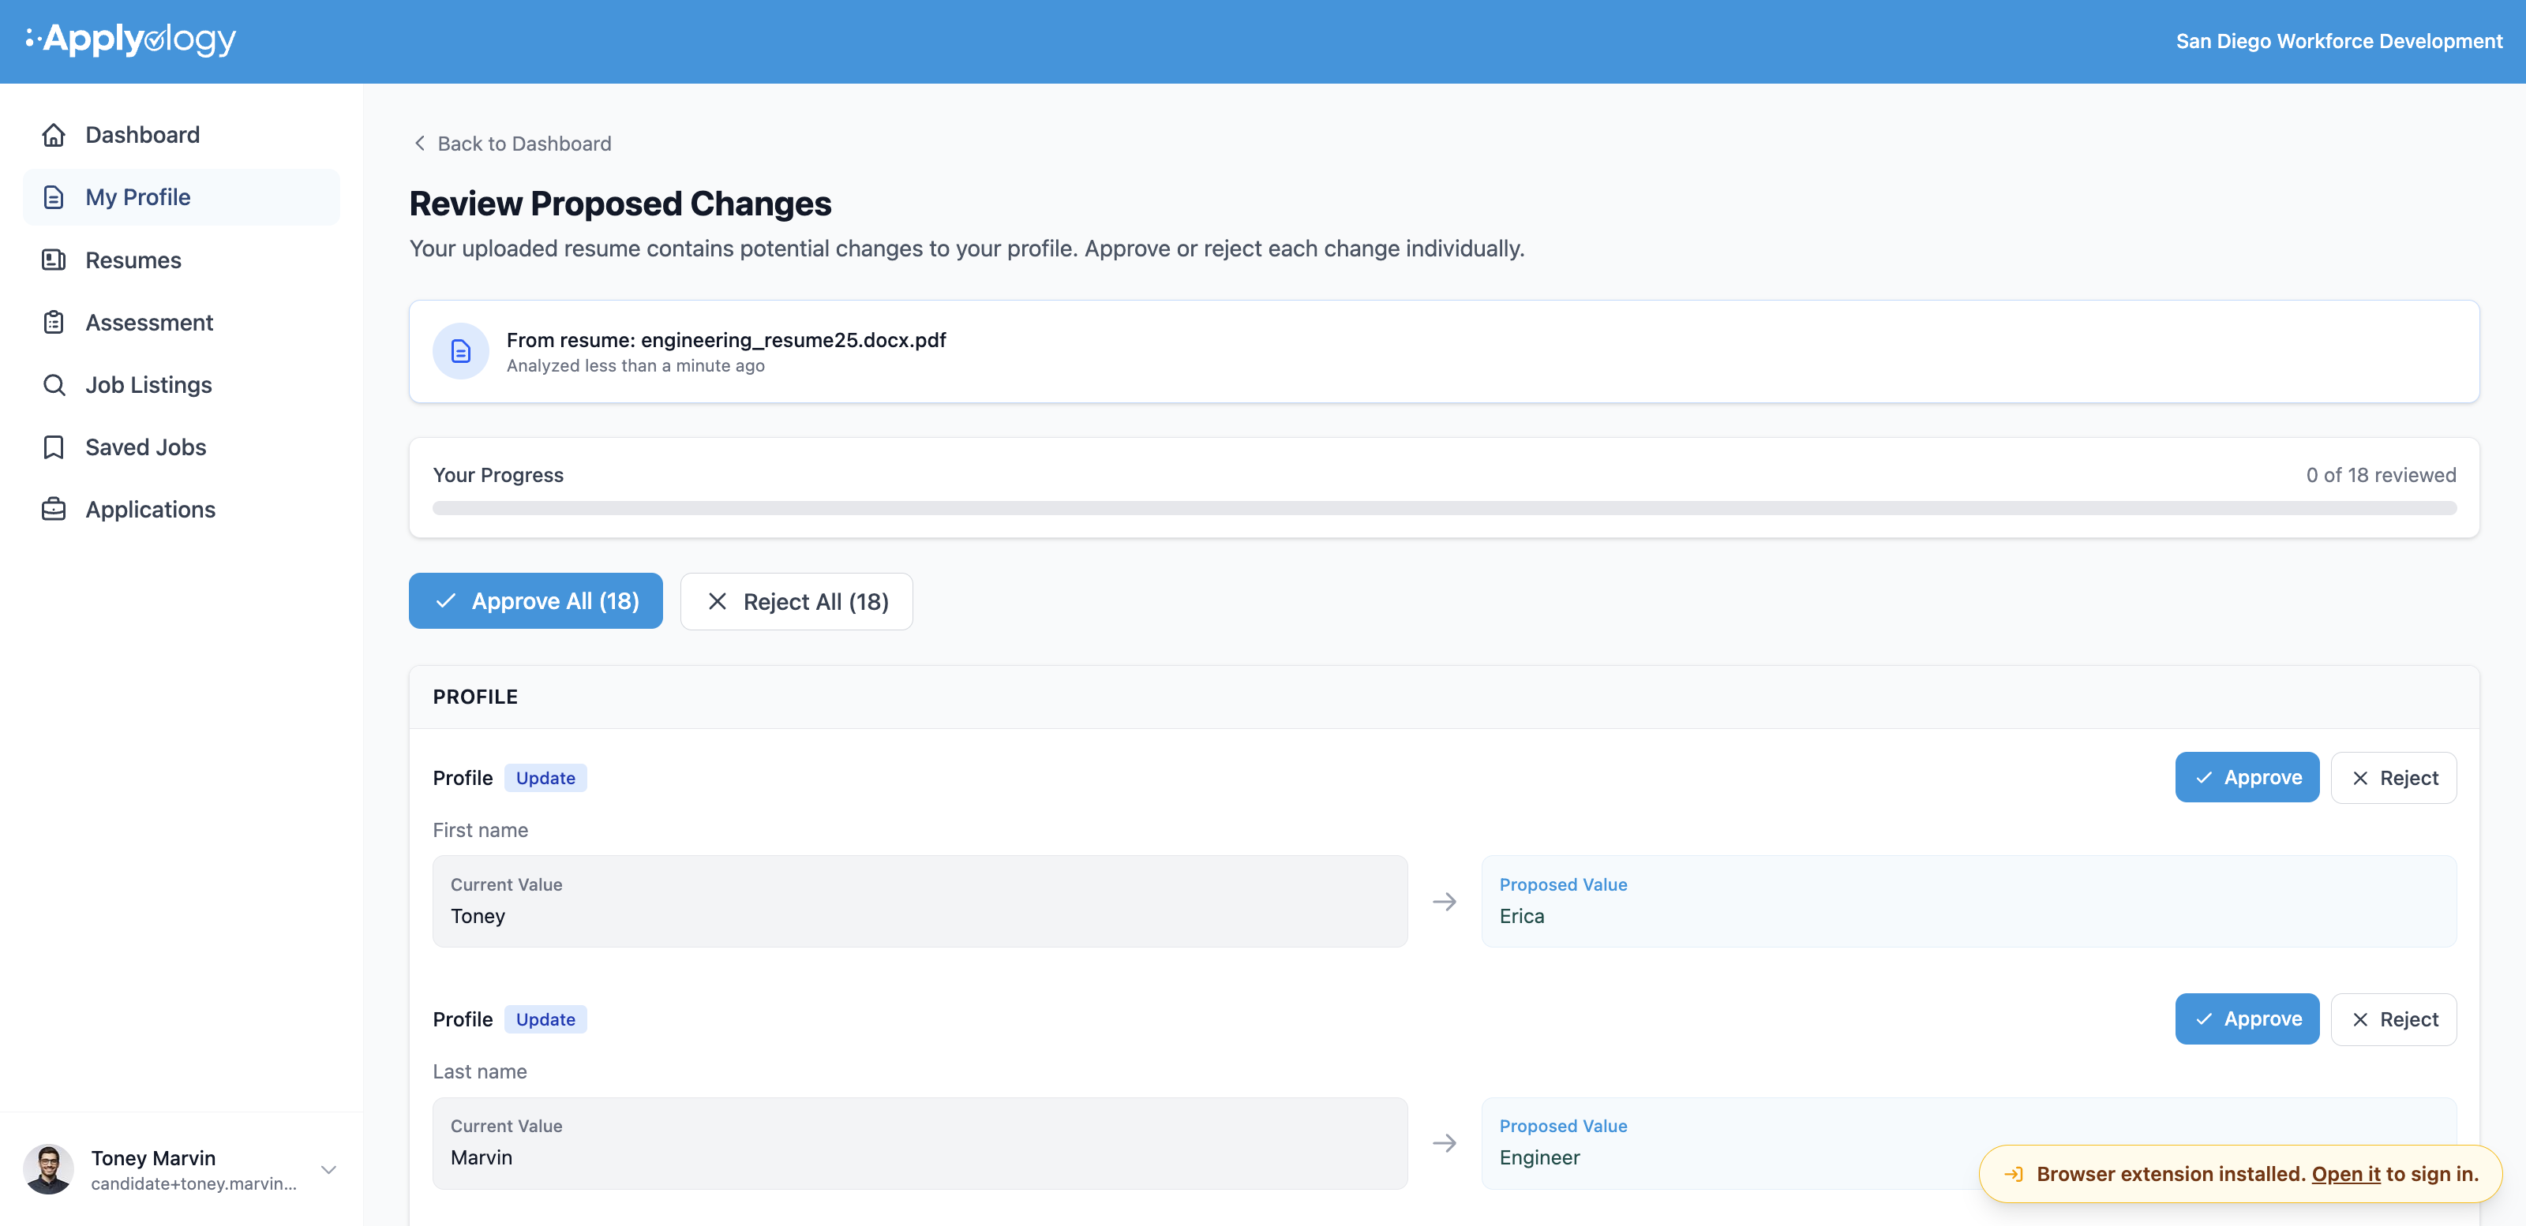The height and width of the screenshot is (1226, 2526).
Task: Click the Dashboard home icon
Action: pyautogui.click(x=54, y=134)
